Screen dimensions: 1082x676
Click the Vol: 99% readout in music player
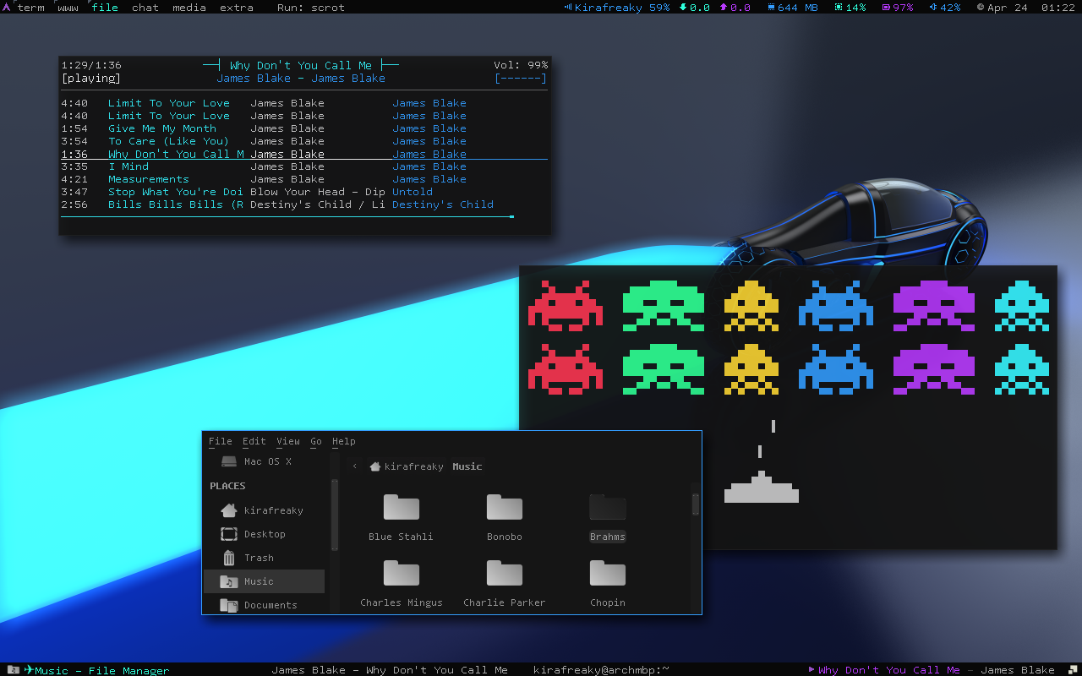(521, 65)
